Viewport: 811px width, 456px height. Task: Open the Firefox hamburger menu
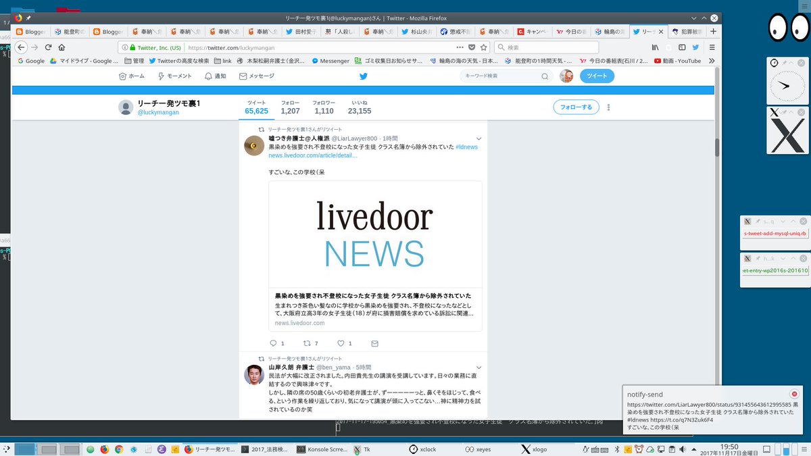pyautogui.click(x=712, y=47)
